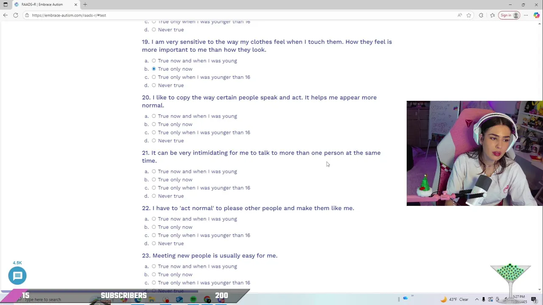Select "True only when younger than 16" for question 19
Screen dimensions: 543x305
pos(154,78)
